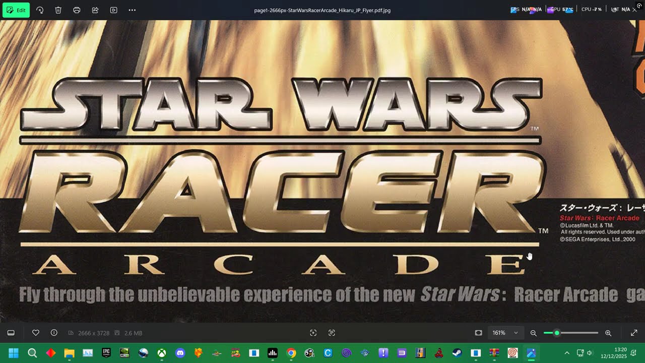
Task: Click the zoom slider handle
Action: [557, 333]
